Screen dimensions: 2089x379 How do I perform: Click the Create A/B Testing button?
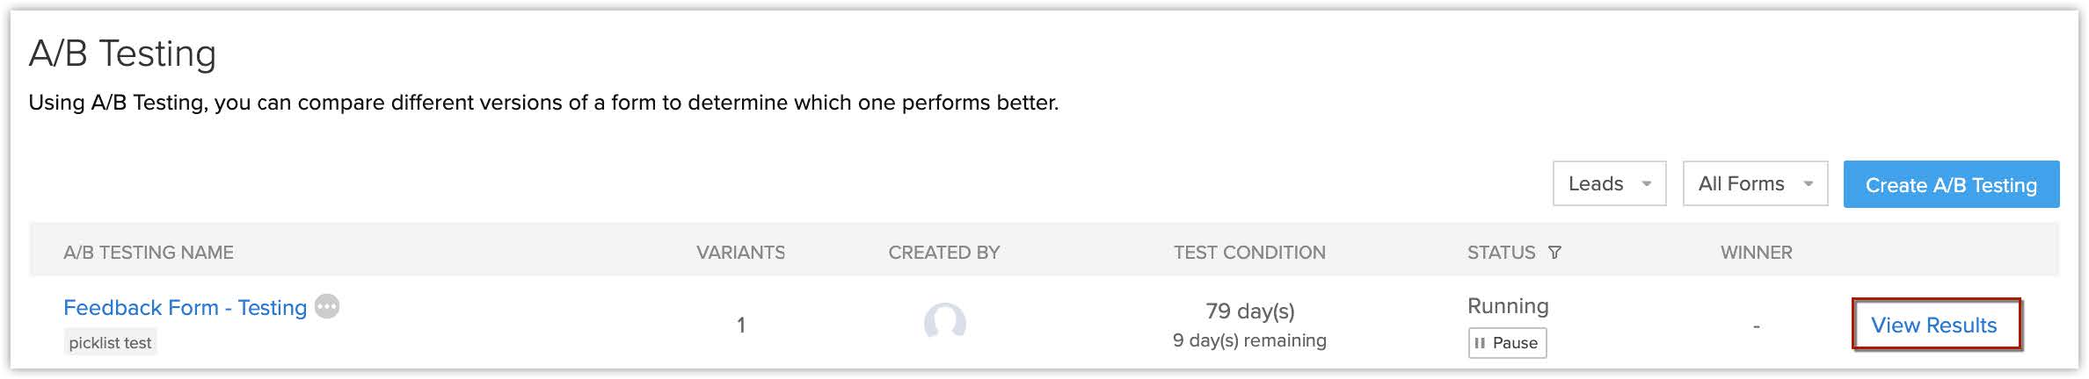(1951, 185)
